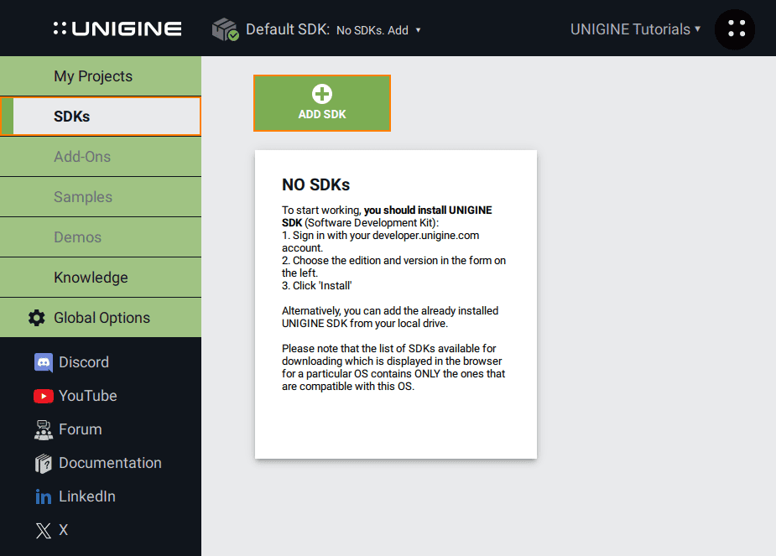Image resolution: width=776 pixels, height=556 pixels.
Task: Open the Discord community icon
Action: [44, 362]
